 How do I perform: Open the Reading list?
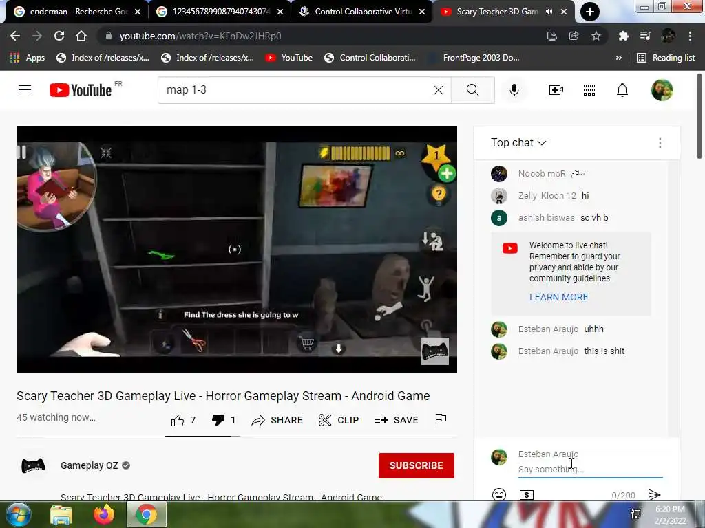coord(666,58)
